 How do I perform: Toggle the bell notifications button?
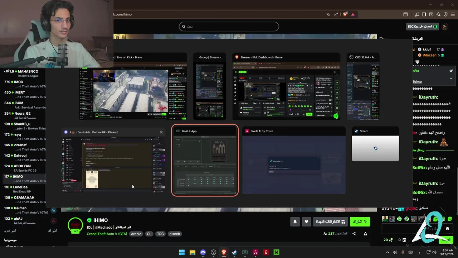[x=295, y=222]
